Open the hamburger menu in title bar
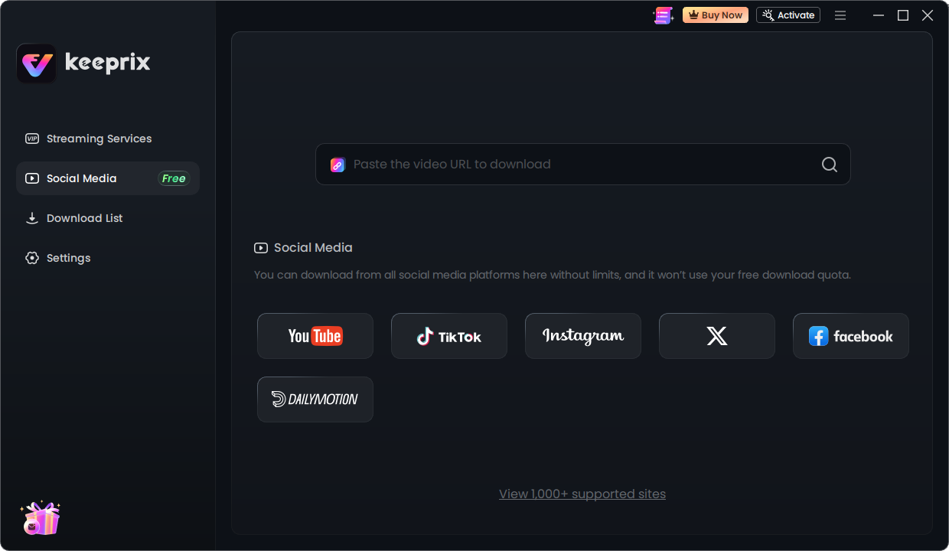 pos(840,15)
